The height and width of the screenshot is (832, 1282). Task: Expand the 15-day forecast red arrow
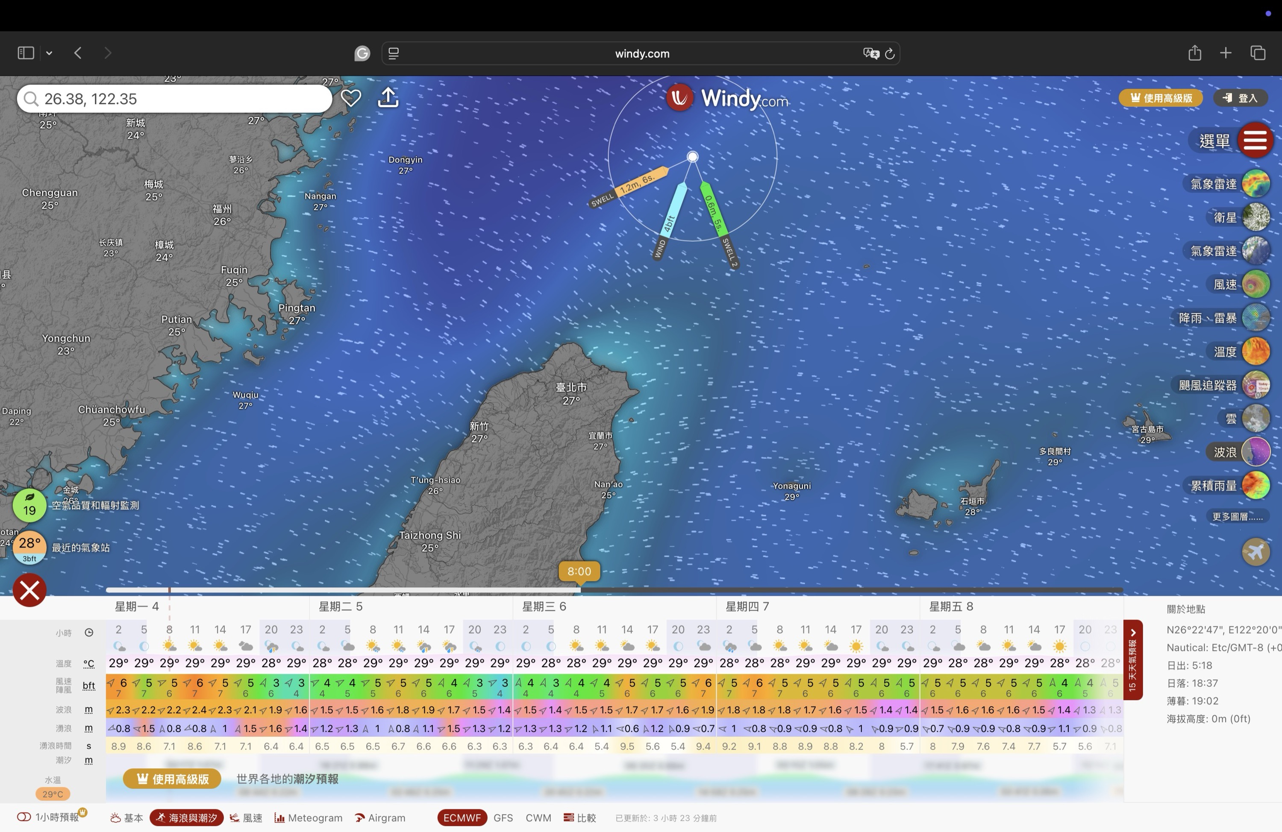point(1133,633)
